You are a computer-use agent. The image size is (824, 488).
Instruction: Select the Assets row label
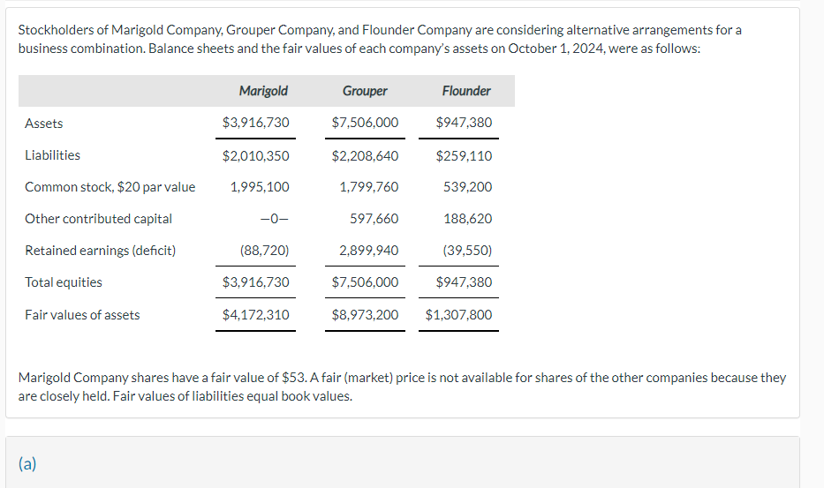point(43,124)
